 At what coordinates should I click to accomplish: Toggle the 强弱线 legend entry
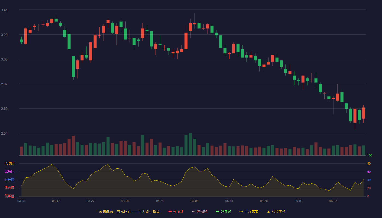tap(200, 211)
